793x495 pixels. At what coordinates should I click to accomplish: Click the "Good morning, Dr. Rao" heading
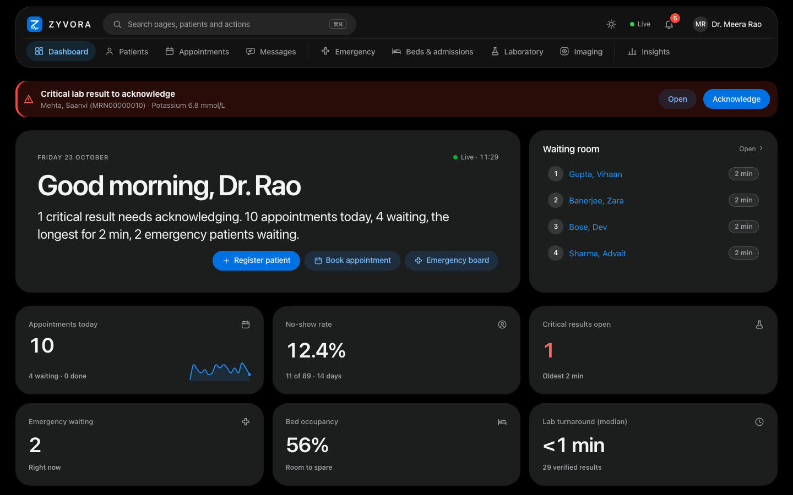(169, 186)
